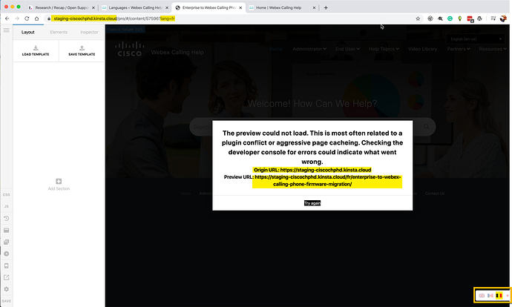
Task: Click the Classic Column label tag
Action: click(125, 30)
